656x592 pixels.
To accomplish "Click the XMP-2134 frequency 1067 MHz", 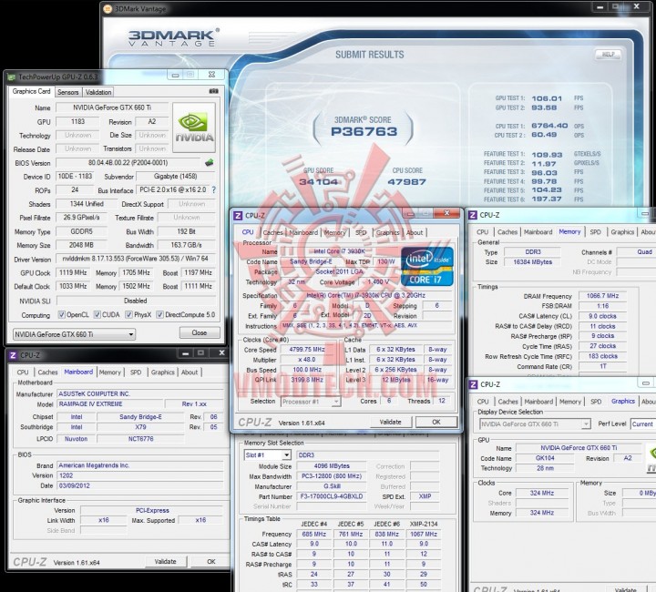I will coord(424,535).
